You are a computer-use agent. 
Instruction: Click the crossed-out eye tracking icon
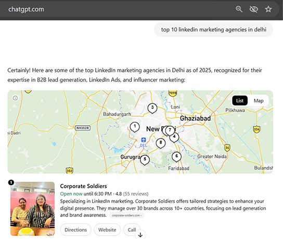[x=253, y=9]
